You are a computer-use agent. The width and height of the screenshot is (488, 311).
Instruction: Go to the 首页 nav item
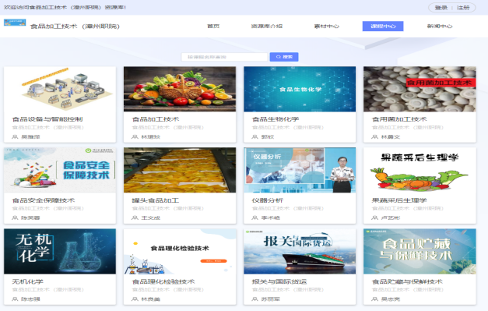point(213,27)
